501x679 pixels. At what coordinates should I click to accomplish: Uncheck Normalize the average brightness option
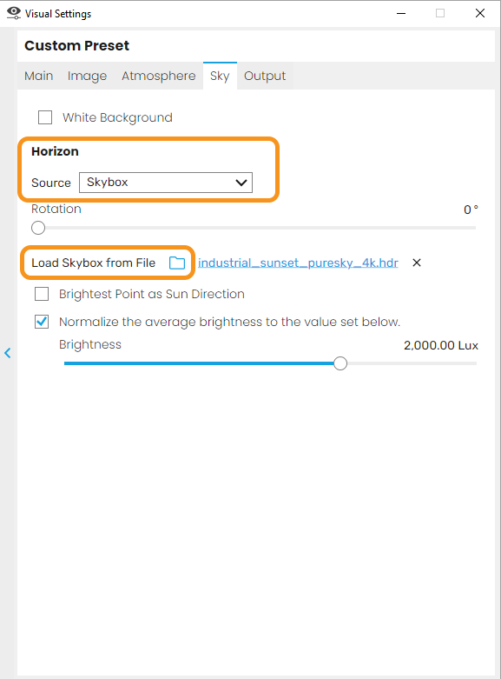point(42,322)
